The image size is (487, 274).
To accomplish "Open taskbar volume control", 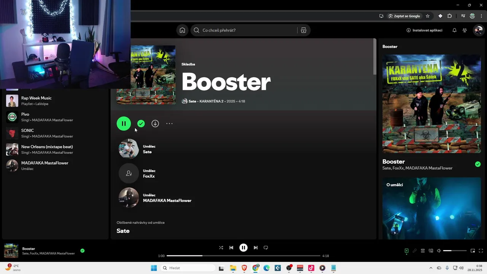I will [462, 268].
